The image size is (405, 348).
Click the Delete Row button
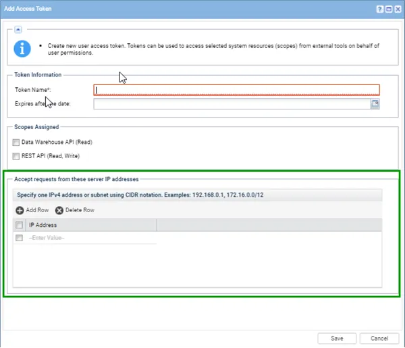75,210
